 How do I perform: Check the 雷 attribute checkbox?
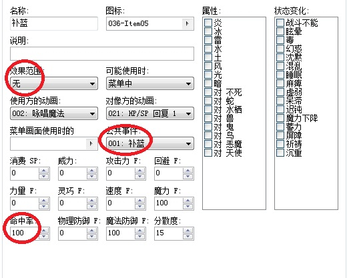[208, 40]
